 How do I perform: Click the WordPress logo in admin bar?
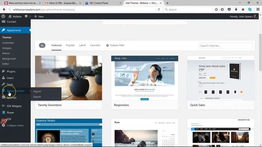[3, 16]
